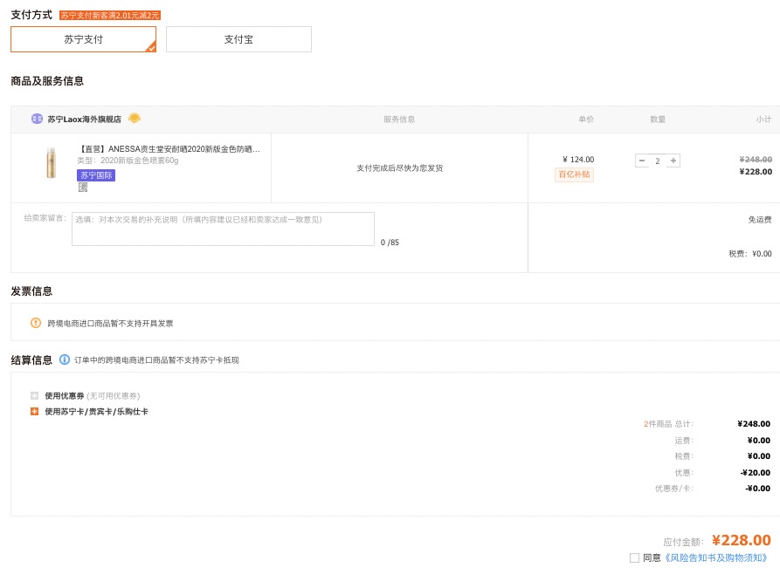Click the quantity field showing 2
This screenshot has width=780, height=568.
pos(657,161)
